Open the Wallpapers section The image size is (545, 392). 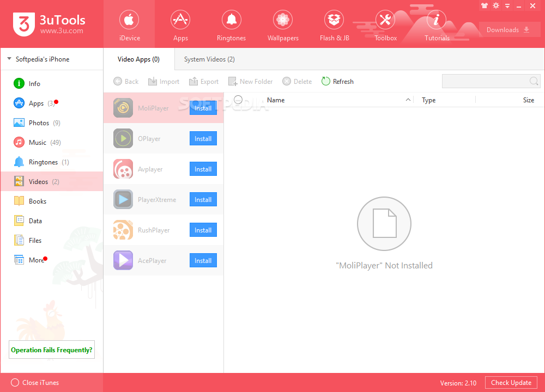(x=282, y=24)
